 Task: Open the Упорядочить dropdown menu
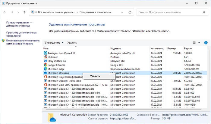[54, 43]
